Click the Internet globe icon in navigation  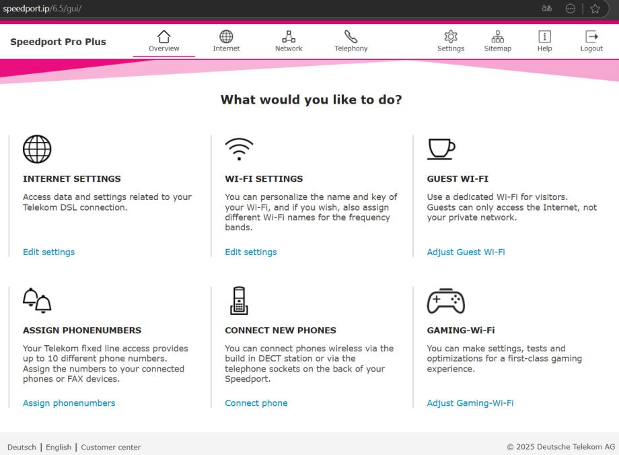click(226, 36)
